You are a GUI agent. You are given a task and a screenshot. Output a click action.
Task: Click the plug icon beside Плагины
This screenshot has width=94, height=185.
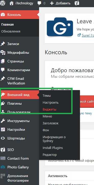(x=3, y=103)
